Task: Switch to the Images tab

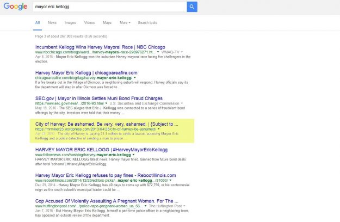Action: (70, 22)
